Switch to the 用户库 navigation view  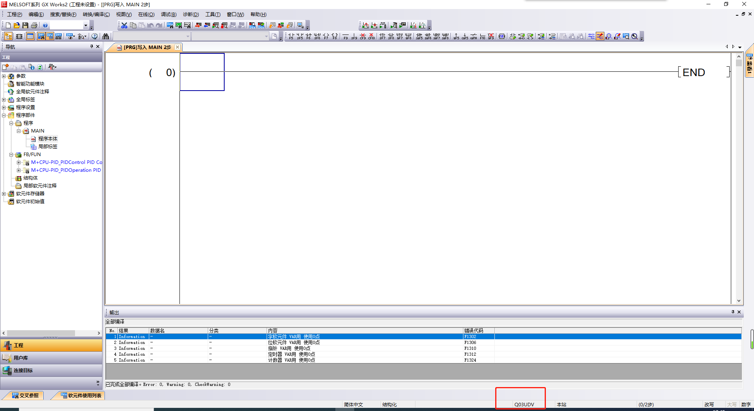coord(21,358)
